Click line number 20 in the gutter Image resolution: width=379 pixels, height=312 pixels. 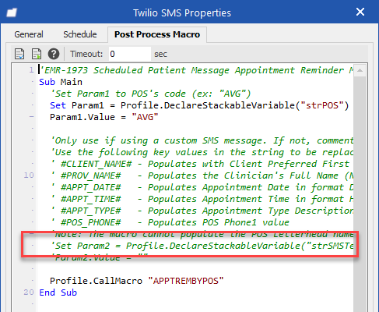point(29,292)
